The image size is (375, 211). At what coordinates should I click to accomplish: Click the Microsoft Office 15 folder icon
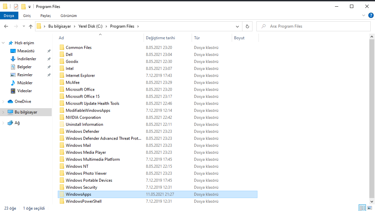tap(62, 96)
